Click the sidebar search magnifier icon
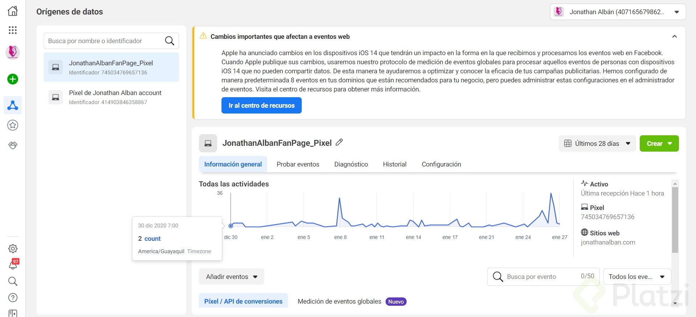The image size is (696, 317). pyautogui.click(x=13, y=281)
